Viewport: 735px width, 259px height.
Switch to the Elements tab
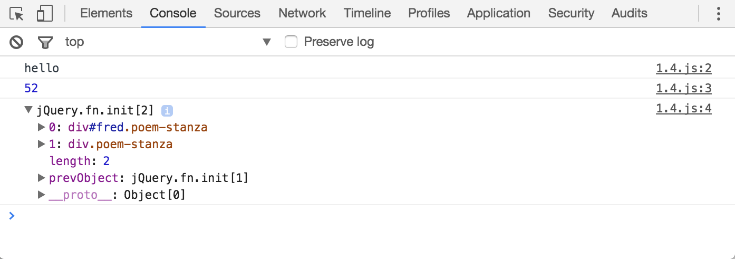tap(106, 14)
